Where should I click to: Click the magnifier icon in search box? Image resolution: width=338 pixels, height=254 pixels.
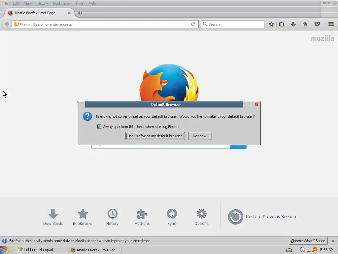tap(205, 24)
